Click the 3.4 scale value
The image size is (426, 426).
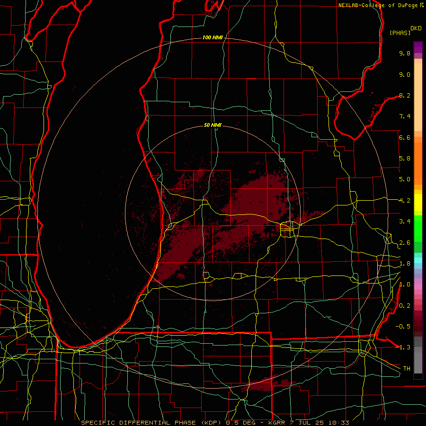click(x=405, y=222)
